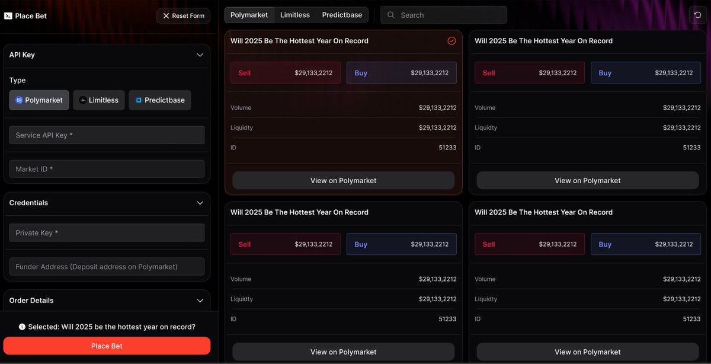
Task: Focus the Funder Address field
Action: (107, 267)
